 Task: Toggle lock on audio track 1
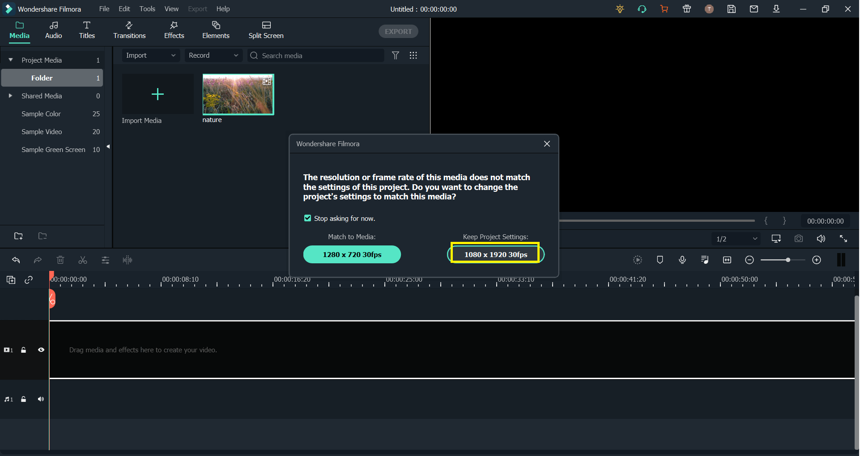pyautogui.click(x=24, y=399)
